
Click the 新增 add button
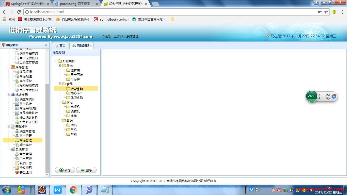65,170
